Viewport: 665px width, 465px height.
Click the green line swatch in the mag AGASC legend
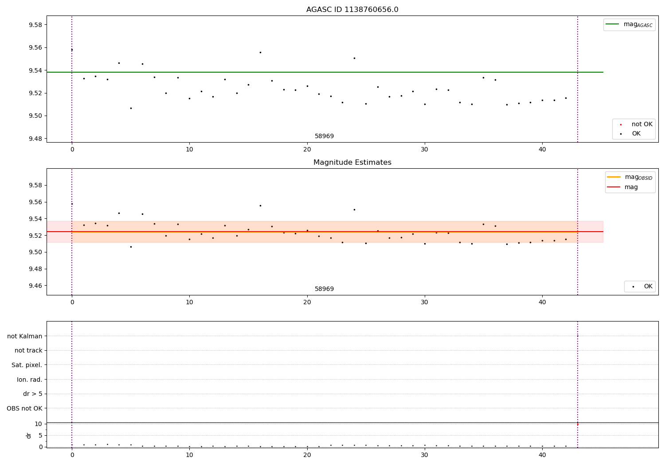click(x=612, y=24)
